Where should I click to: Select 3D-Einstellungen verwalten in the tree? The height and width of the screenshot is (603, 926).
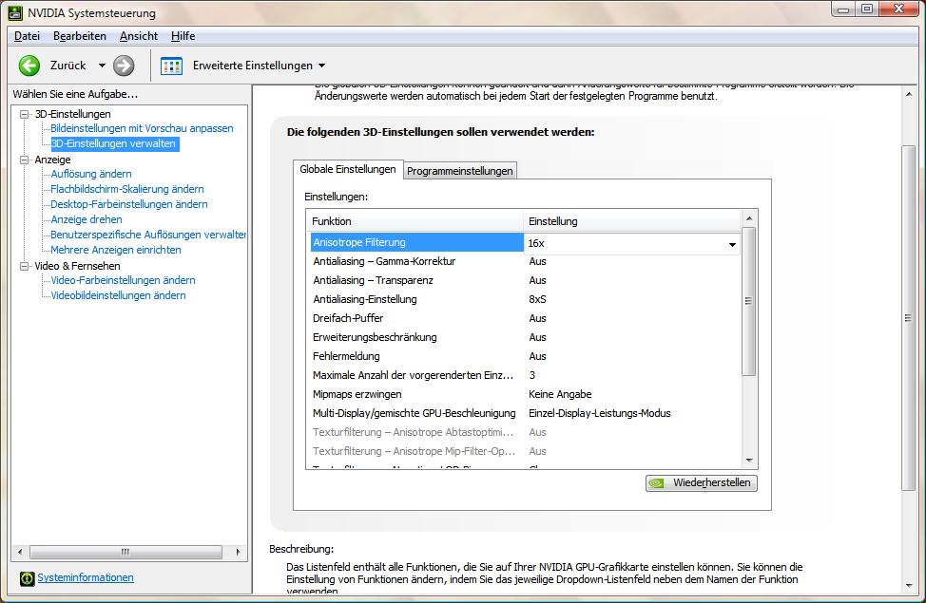click(113, 143)
